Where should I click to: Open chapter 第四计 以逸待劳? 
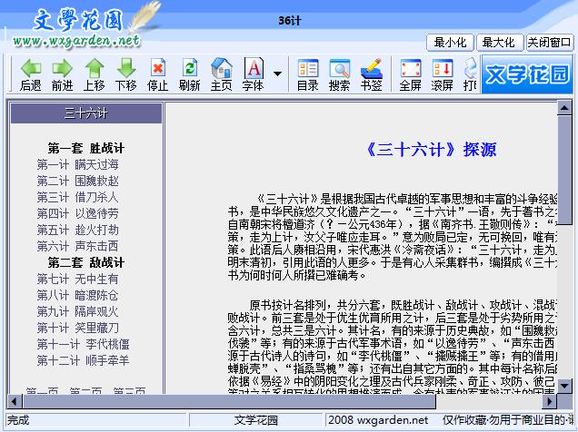[x=77, y=213]
